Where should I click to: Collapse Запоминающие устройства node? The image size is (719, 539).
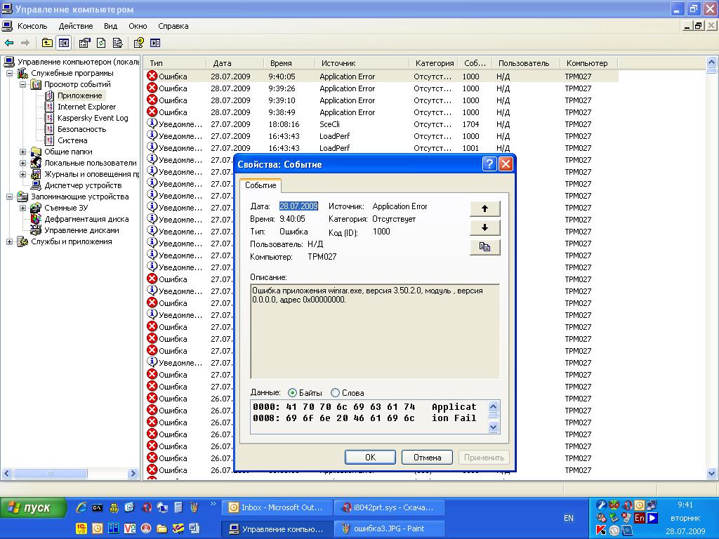pyautogui.click(x=9, y=197)
